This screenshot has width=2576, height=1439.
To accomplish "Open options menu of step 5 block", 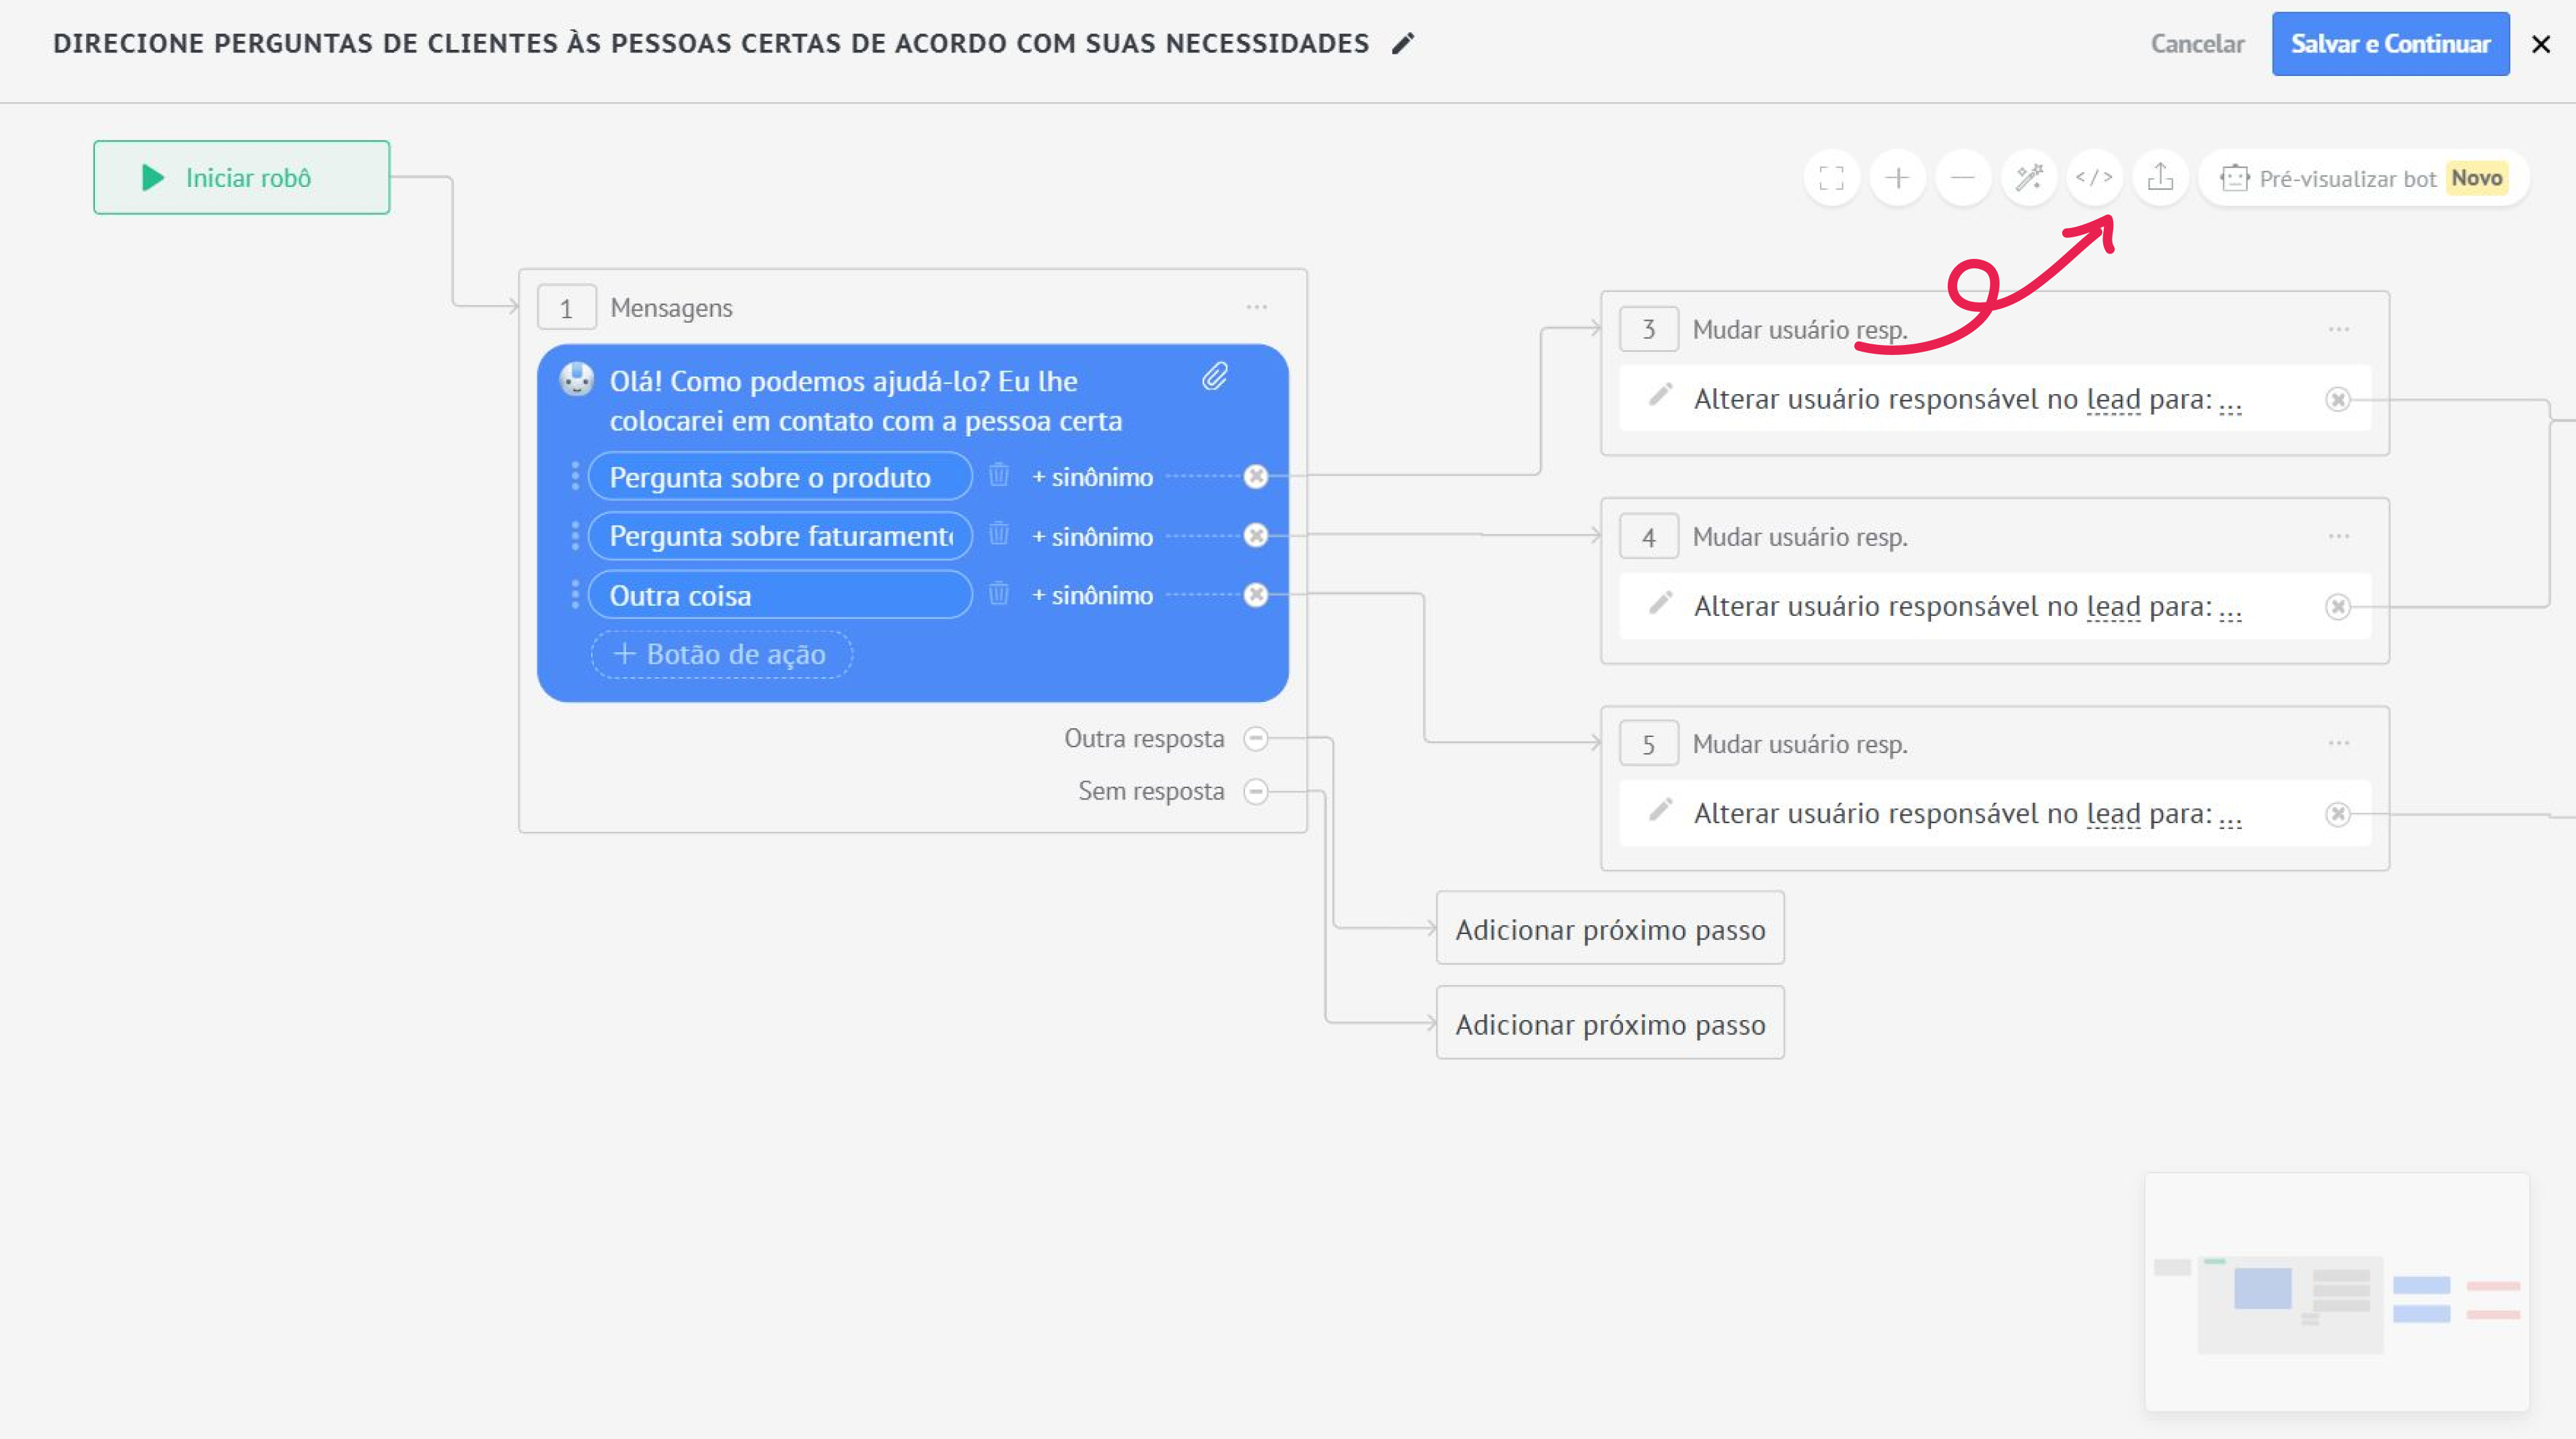I will click(2338, 743).
